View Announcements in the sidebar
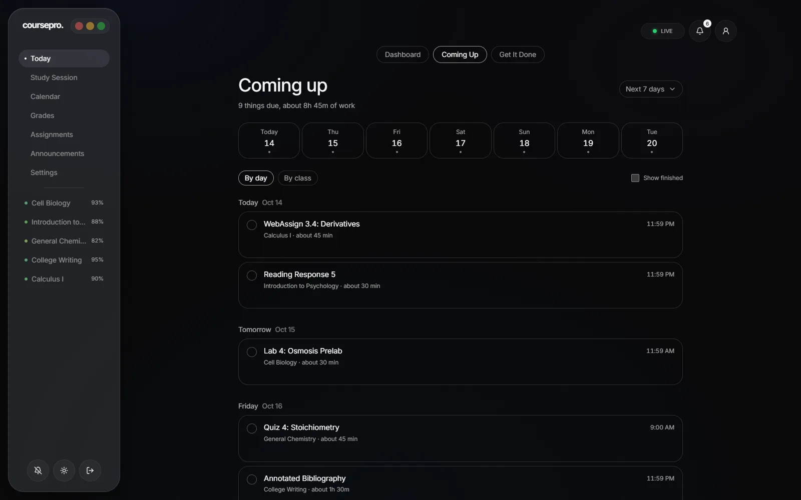 [x=64, y=153]
